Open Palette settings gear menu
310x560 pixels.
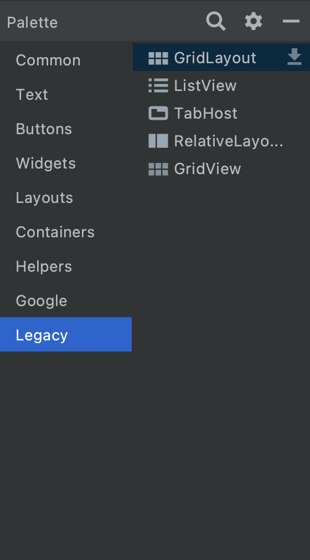[254, 22]
